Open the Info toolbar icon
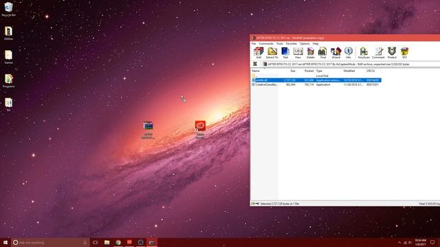This screenshot has width=440, height=247. [349, 53]
